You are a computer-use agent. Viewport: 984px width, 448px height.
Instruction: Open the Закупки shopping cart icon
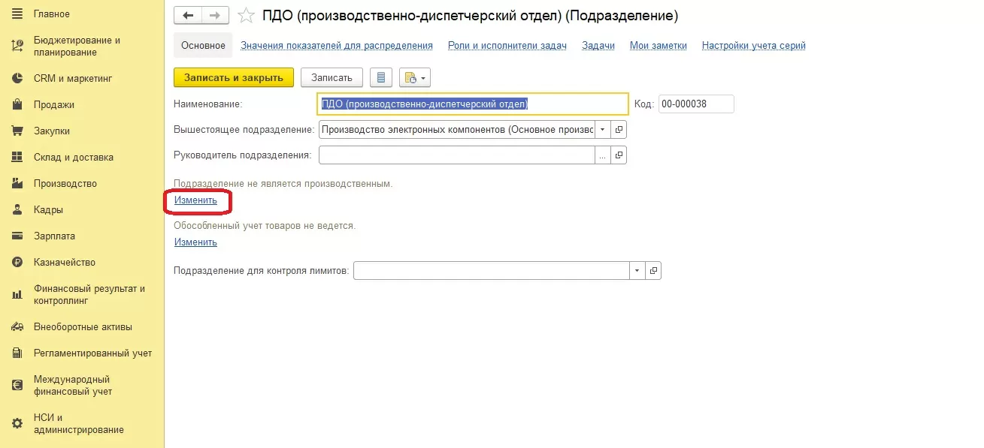coord(17,131)
